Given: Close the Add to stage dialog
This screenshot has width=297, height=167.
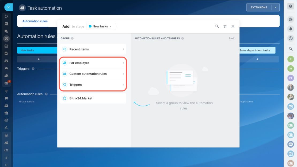Looking at the screenshot, I should point(233,26).
